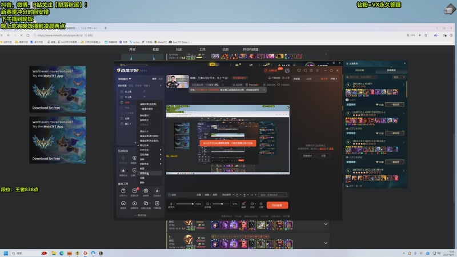
Task: Click search field in 云顶阵容 panel
Action: [x=362, y=77]
